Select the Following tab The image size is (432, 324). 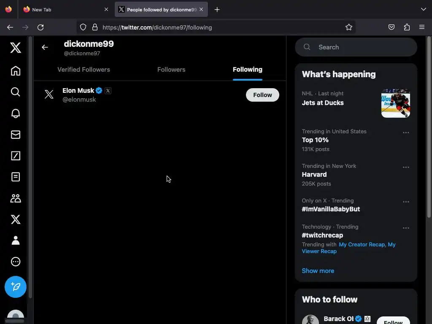pyautogui.click(x=247, y=70)
